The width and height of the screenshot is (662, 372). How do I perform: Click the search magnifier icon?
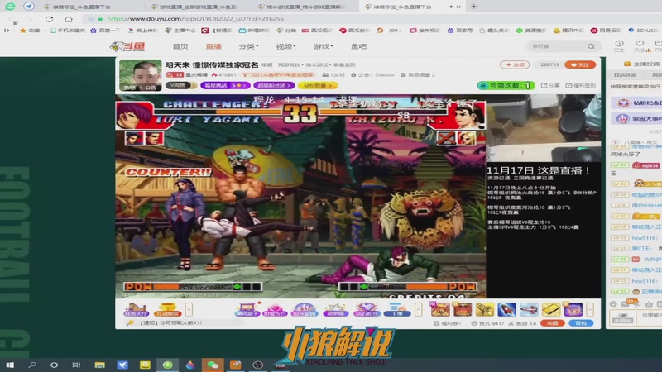(591, 46)
